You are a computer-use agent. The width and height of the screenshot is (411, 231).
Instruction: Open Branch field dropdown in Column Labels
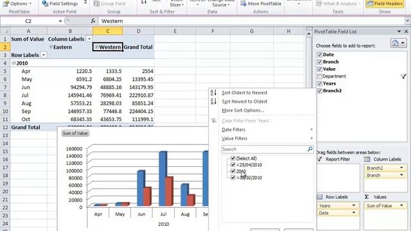tap(401, 175)
